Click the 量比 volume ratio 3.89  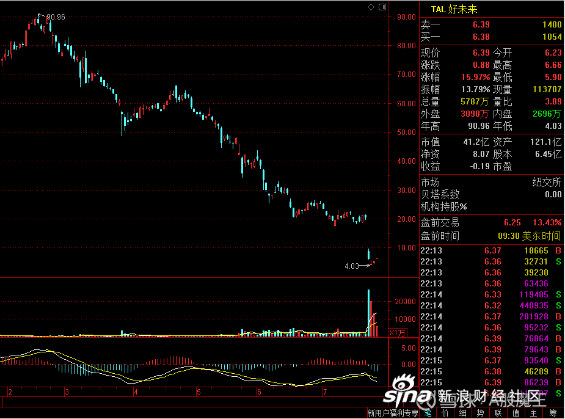553,101
